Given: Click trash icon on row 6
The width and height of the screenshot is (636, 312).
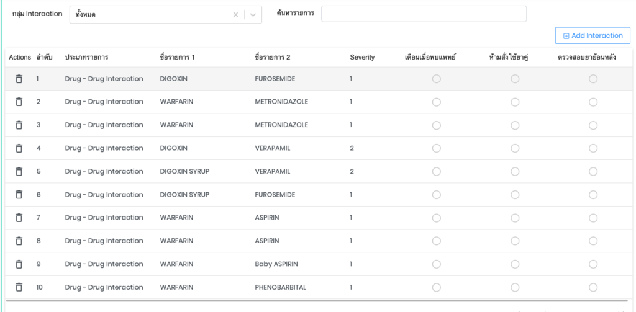Looking at the screenshot, I should (x=19, y=195).
